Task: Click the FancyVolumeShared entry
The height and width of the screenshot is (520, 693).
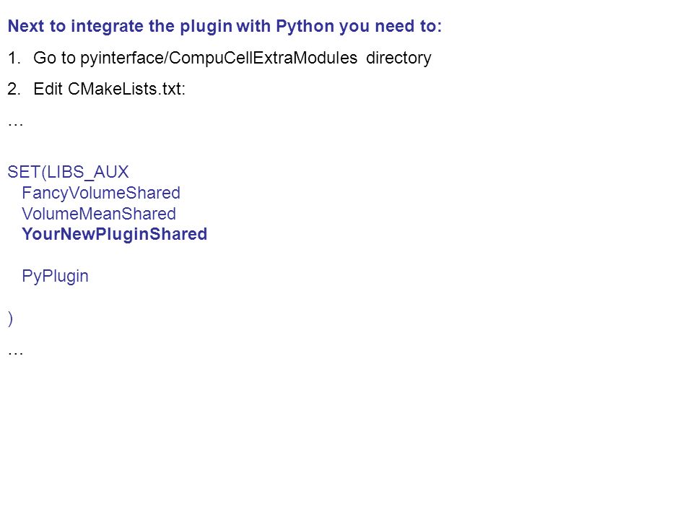Action: pos(101,194)
